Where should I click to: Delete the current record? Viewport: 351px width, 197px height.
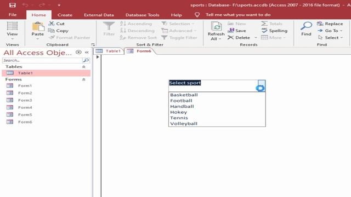click(x=239, y=38)
